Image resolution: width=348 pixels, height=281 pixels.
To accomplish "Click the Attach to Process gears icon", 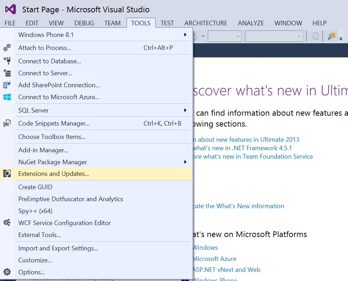I will 7,47.
